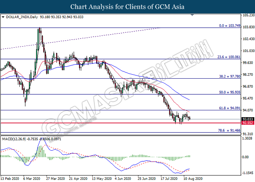This screenshot has width=255, height=182.
Task: Click the 91.310 price axis value
Action: coord(248,134)
